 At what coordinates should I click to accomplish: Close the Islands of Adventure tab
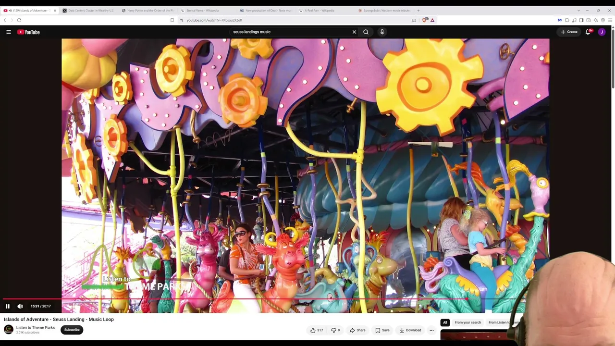click(55, 11)
